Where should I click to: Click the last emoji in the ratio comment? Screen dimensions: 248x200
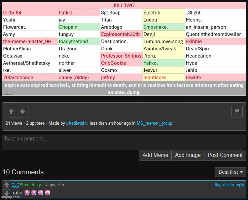[x=48, y=193]
